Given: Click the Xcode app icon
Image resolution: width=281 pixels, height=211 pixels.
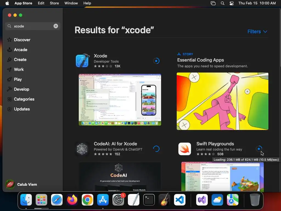Looking at the screenshot, I should point(82,61).
